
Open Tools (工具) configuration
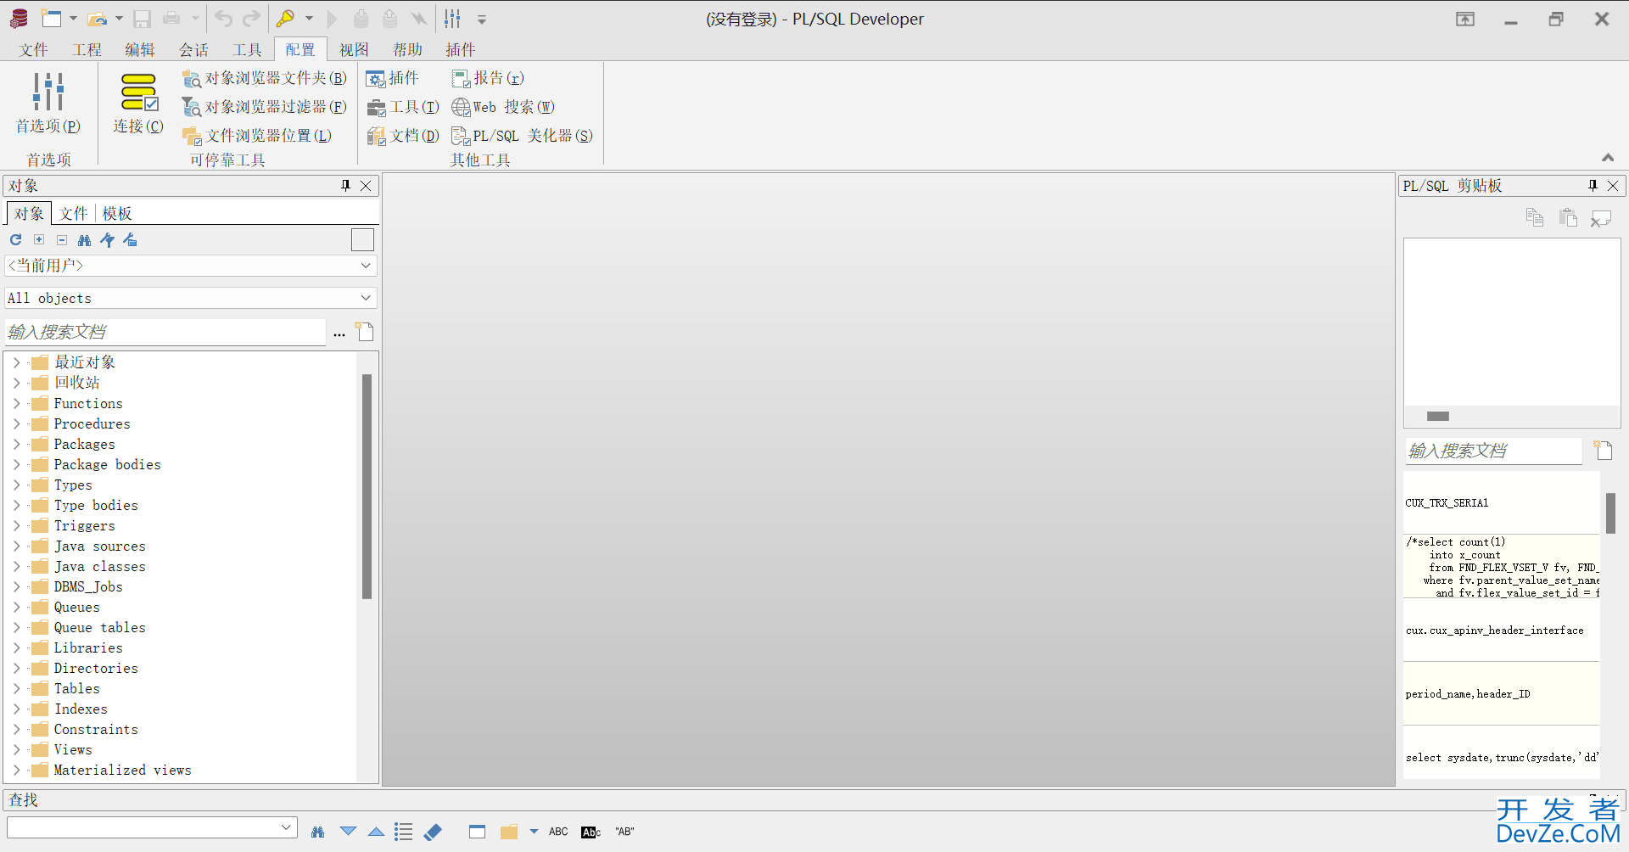[403, 107]
